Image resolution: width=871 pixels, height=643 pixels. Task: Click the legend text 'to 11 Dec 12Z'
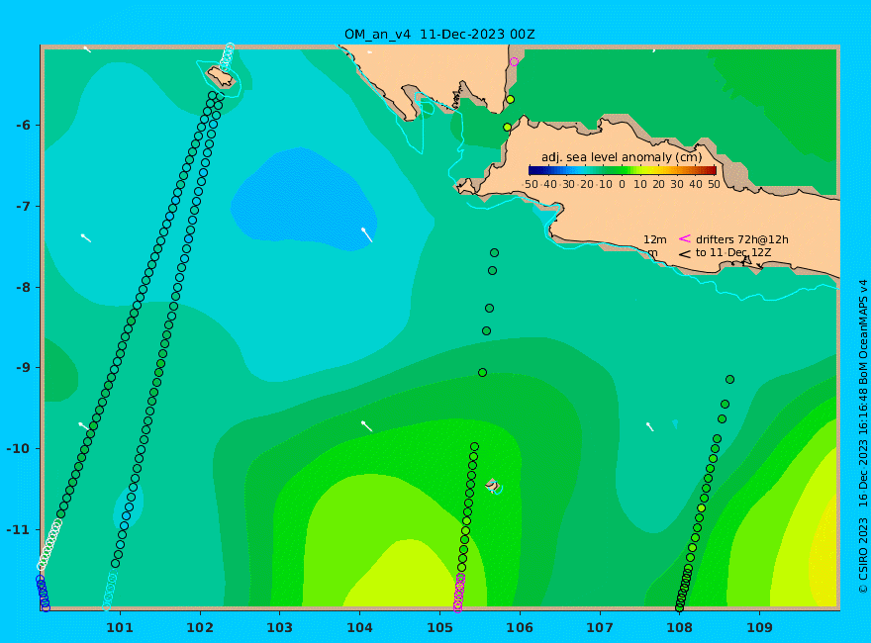pos(733,252)
